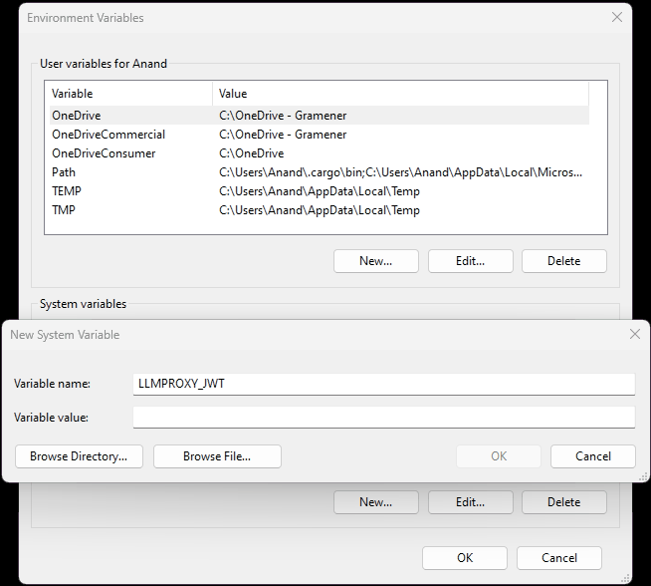Screen dimensions: 651x586
Task: Focus the Variable value text box
Action: (383, 417)
